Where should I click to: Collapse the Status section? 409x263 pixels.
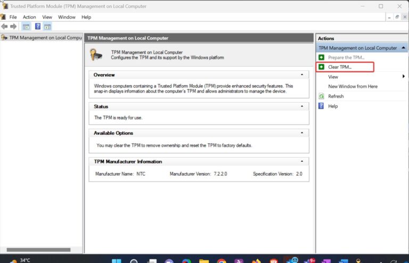click(x=302, y=106)
